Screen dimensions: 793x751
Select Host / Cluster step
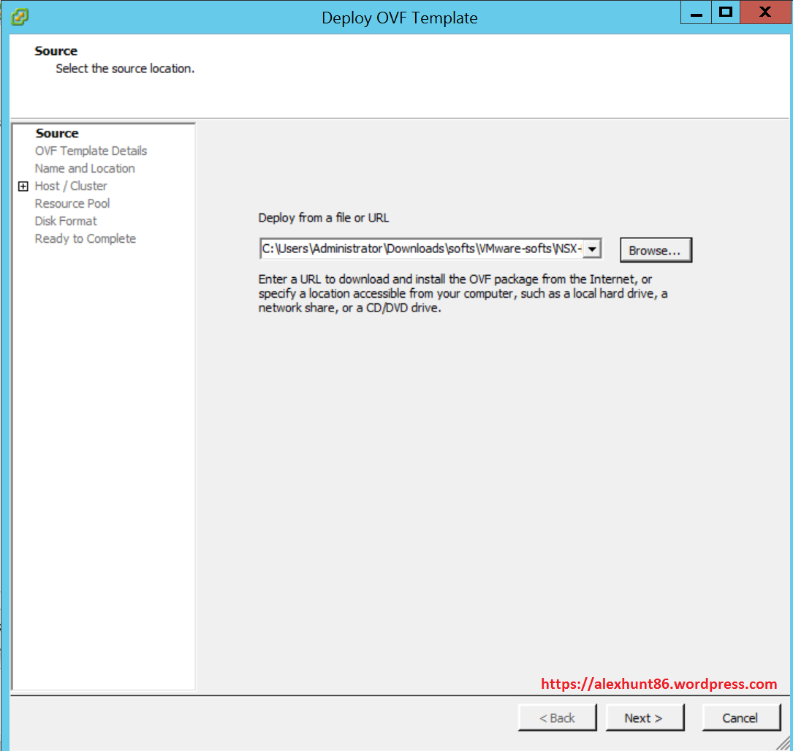71,186
